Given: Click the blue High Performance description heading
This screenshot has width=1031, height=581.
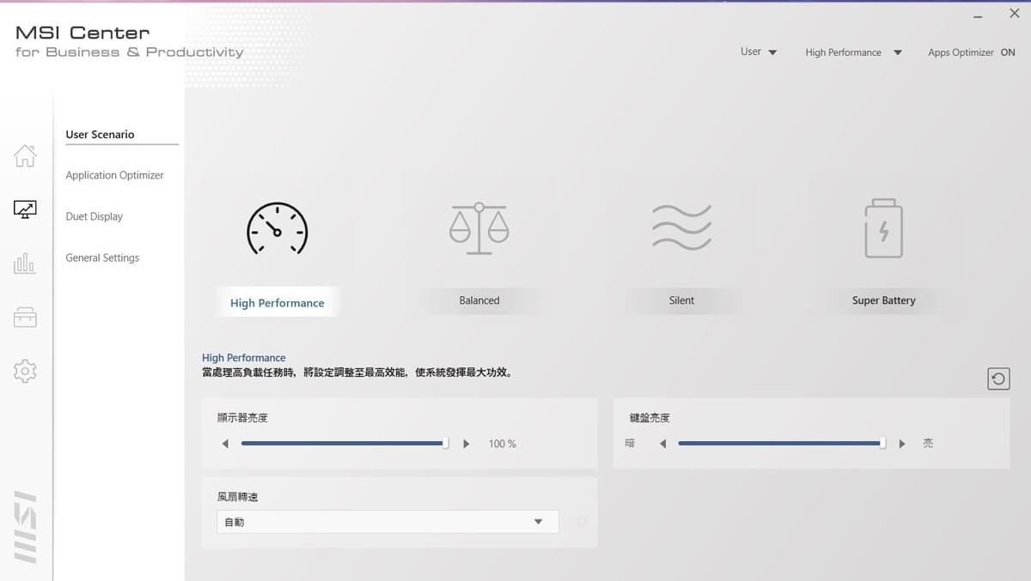Looking at the screenshot, I should click(x=244, y=358).
